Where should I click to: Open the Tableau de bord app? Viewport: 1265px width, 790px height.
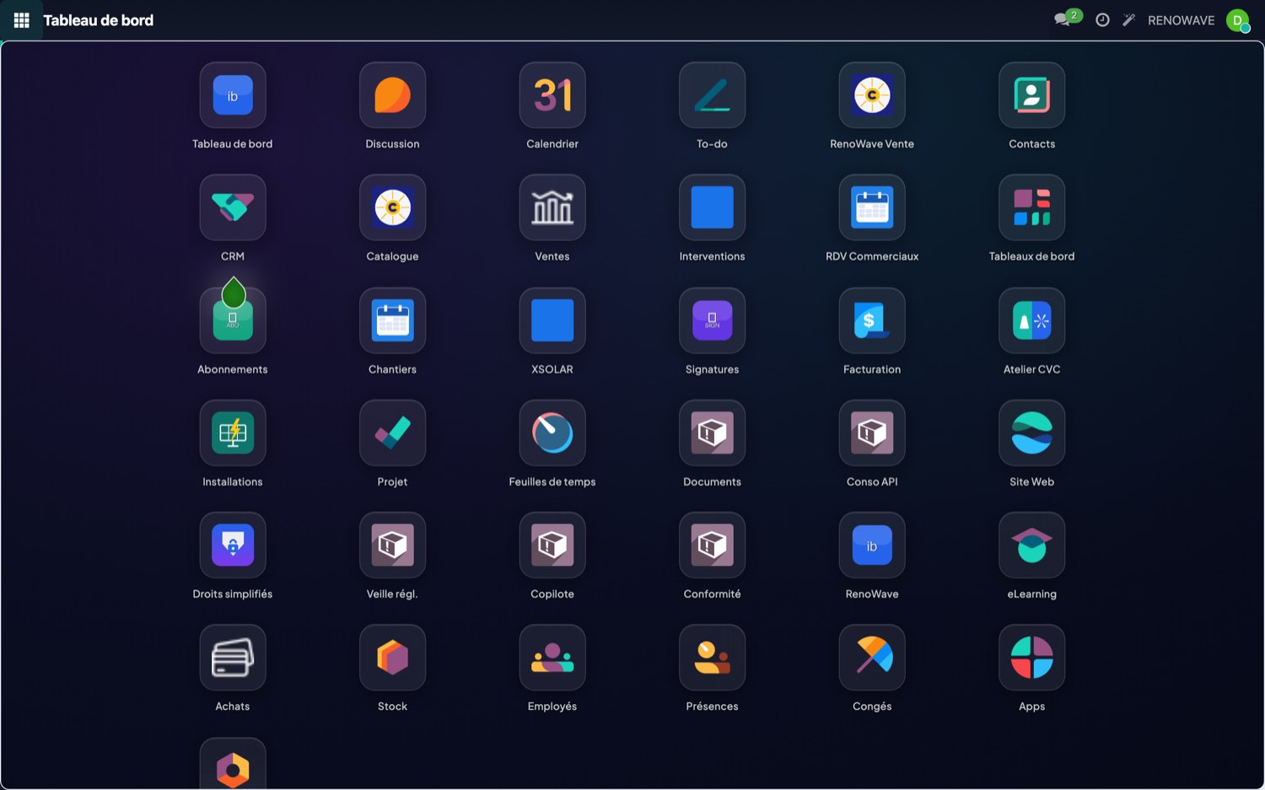pos(233,95)
